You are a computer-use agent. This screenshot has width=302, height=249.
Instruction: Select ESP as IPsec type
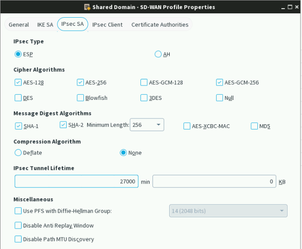pyautogui.click(x=18, y=54)
